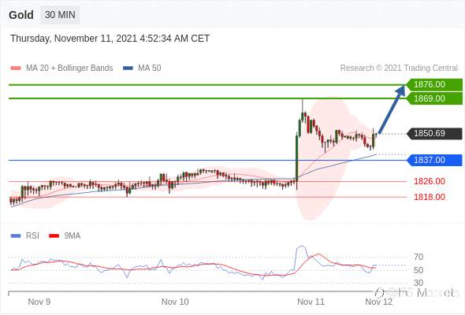465x315 pixels.
Task: Click the 1837.00 pivot price tag
Action: click(x=434, y=160)
